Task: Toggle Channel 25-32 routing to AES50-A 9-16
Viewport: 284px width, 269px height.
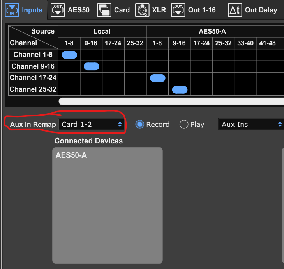Action: click(x=180, y=90)
